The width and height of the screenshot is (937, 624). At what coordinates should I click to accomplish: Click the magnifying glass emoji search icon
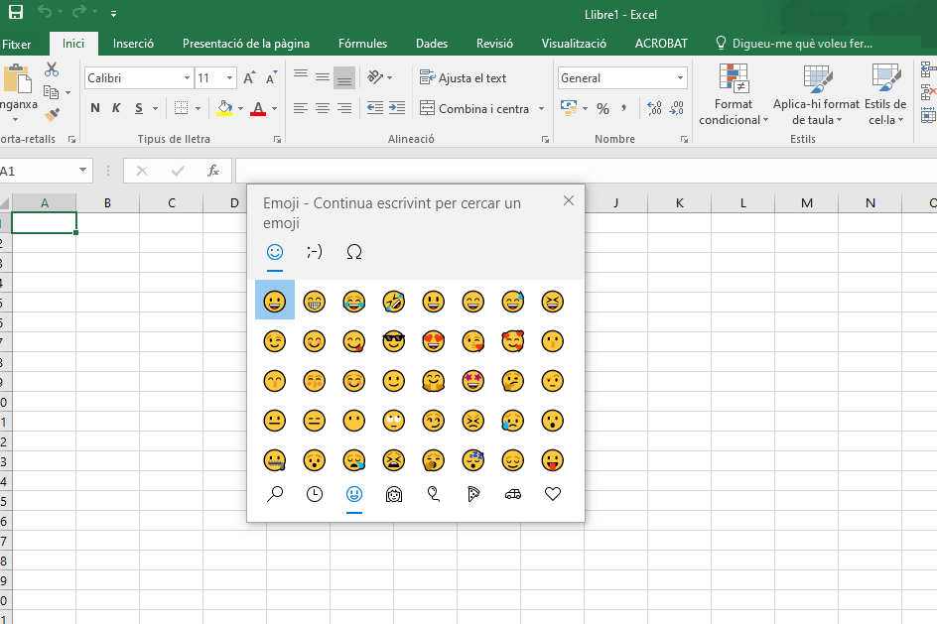275,493
